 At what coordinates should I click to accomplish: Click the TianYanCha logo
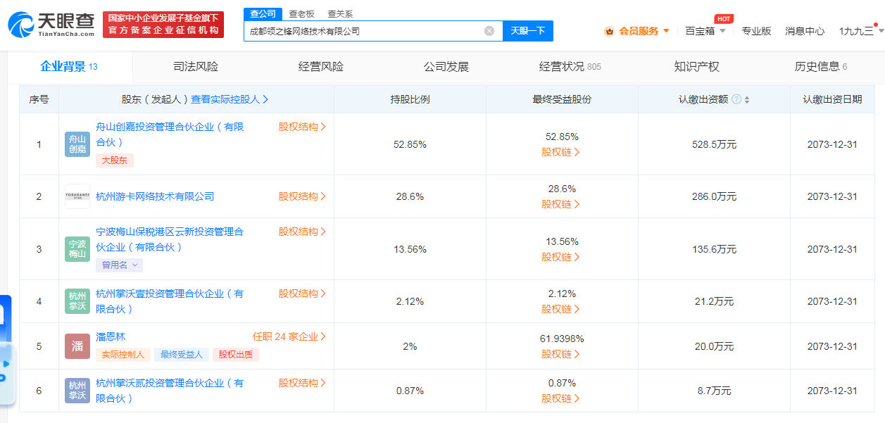pyautogui.click(x=51, y=25)
